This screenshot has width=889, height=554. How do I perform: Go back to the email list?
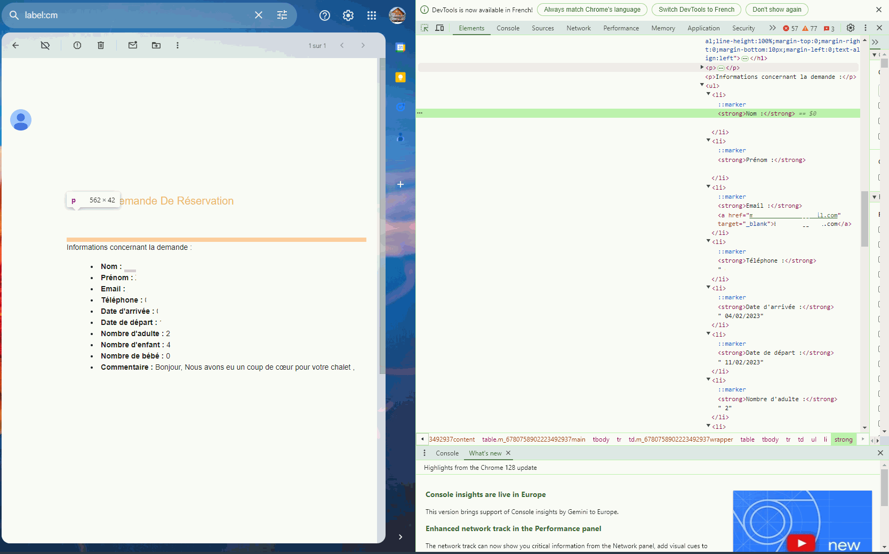coord(15,45)
